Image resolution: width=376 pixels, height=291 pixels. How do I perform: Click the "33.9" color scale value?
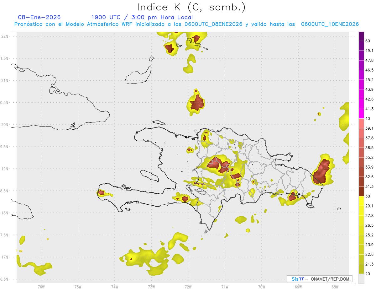coord(369,167)
